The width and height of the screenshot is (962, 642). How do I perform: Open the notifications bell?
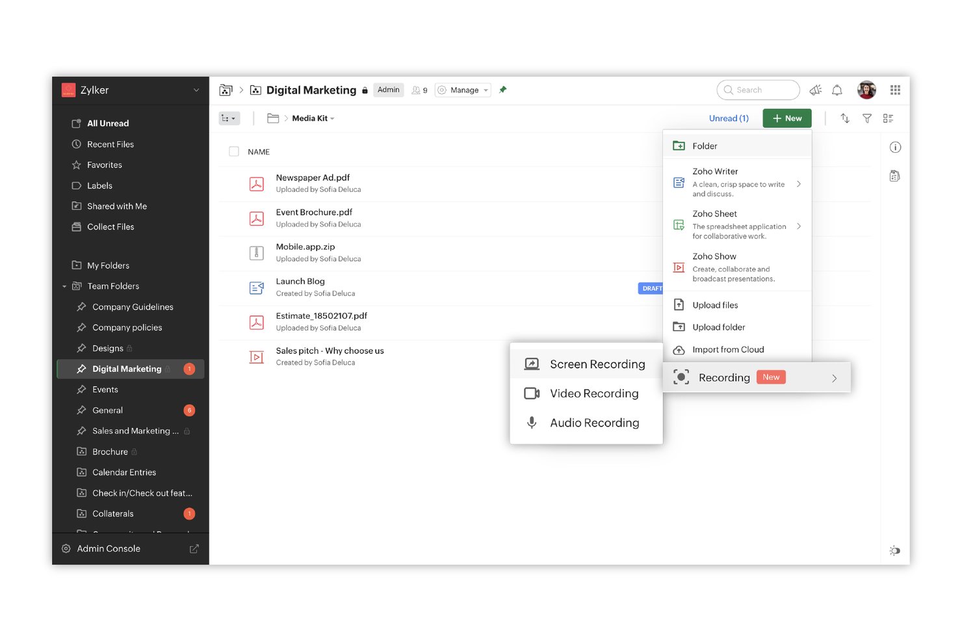coord(837,90)
